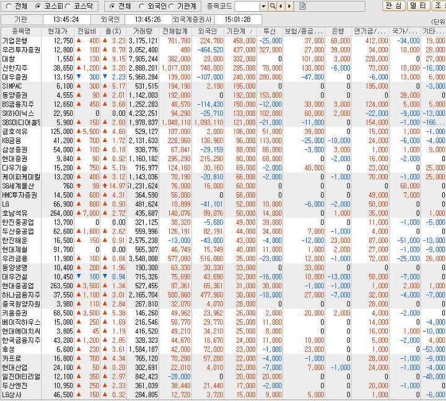
Task: Sort by the 거래량 column header
Action: click(x=142, y=32)
